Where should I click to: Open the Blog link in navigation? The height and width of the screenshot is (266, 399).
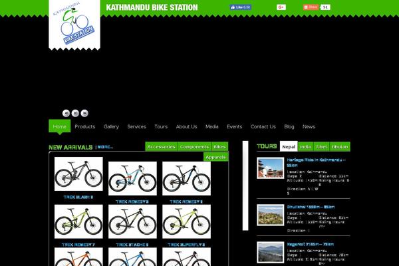(289, 126)
